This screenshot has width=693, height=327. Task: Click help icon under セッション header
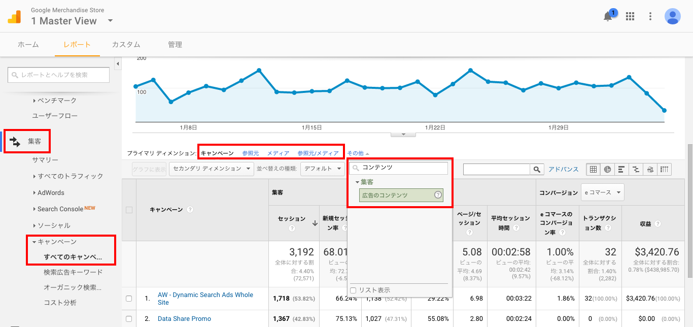click(292, 228)
